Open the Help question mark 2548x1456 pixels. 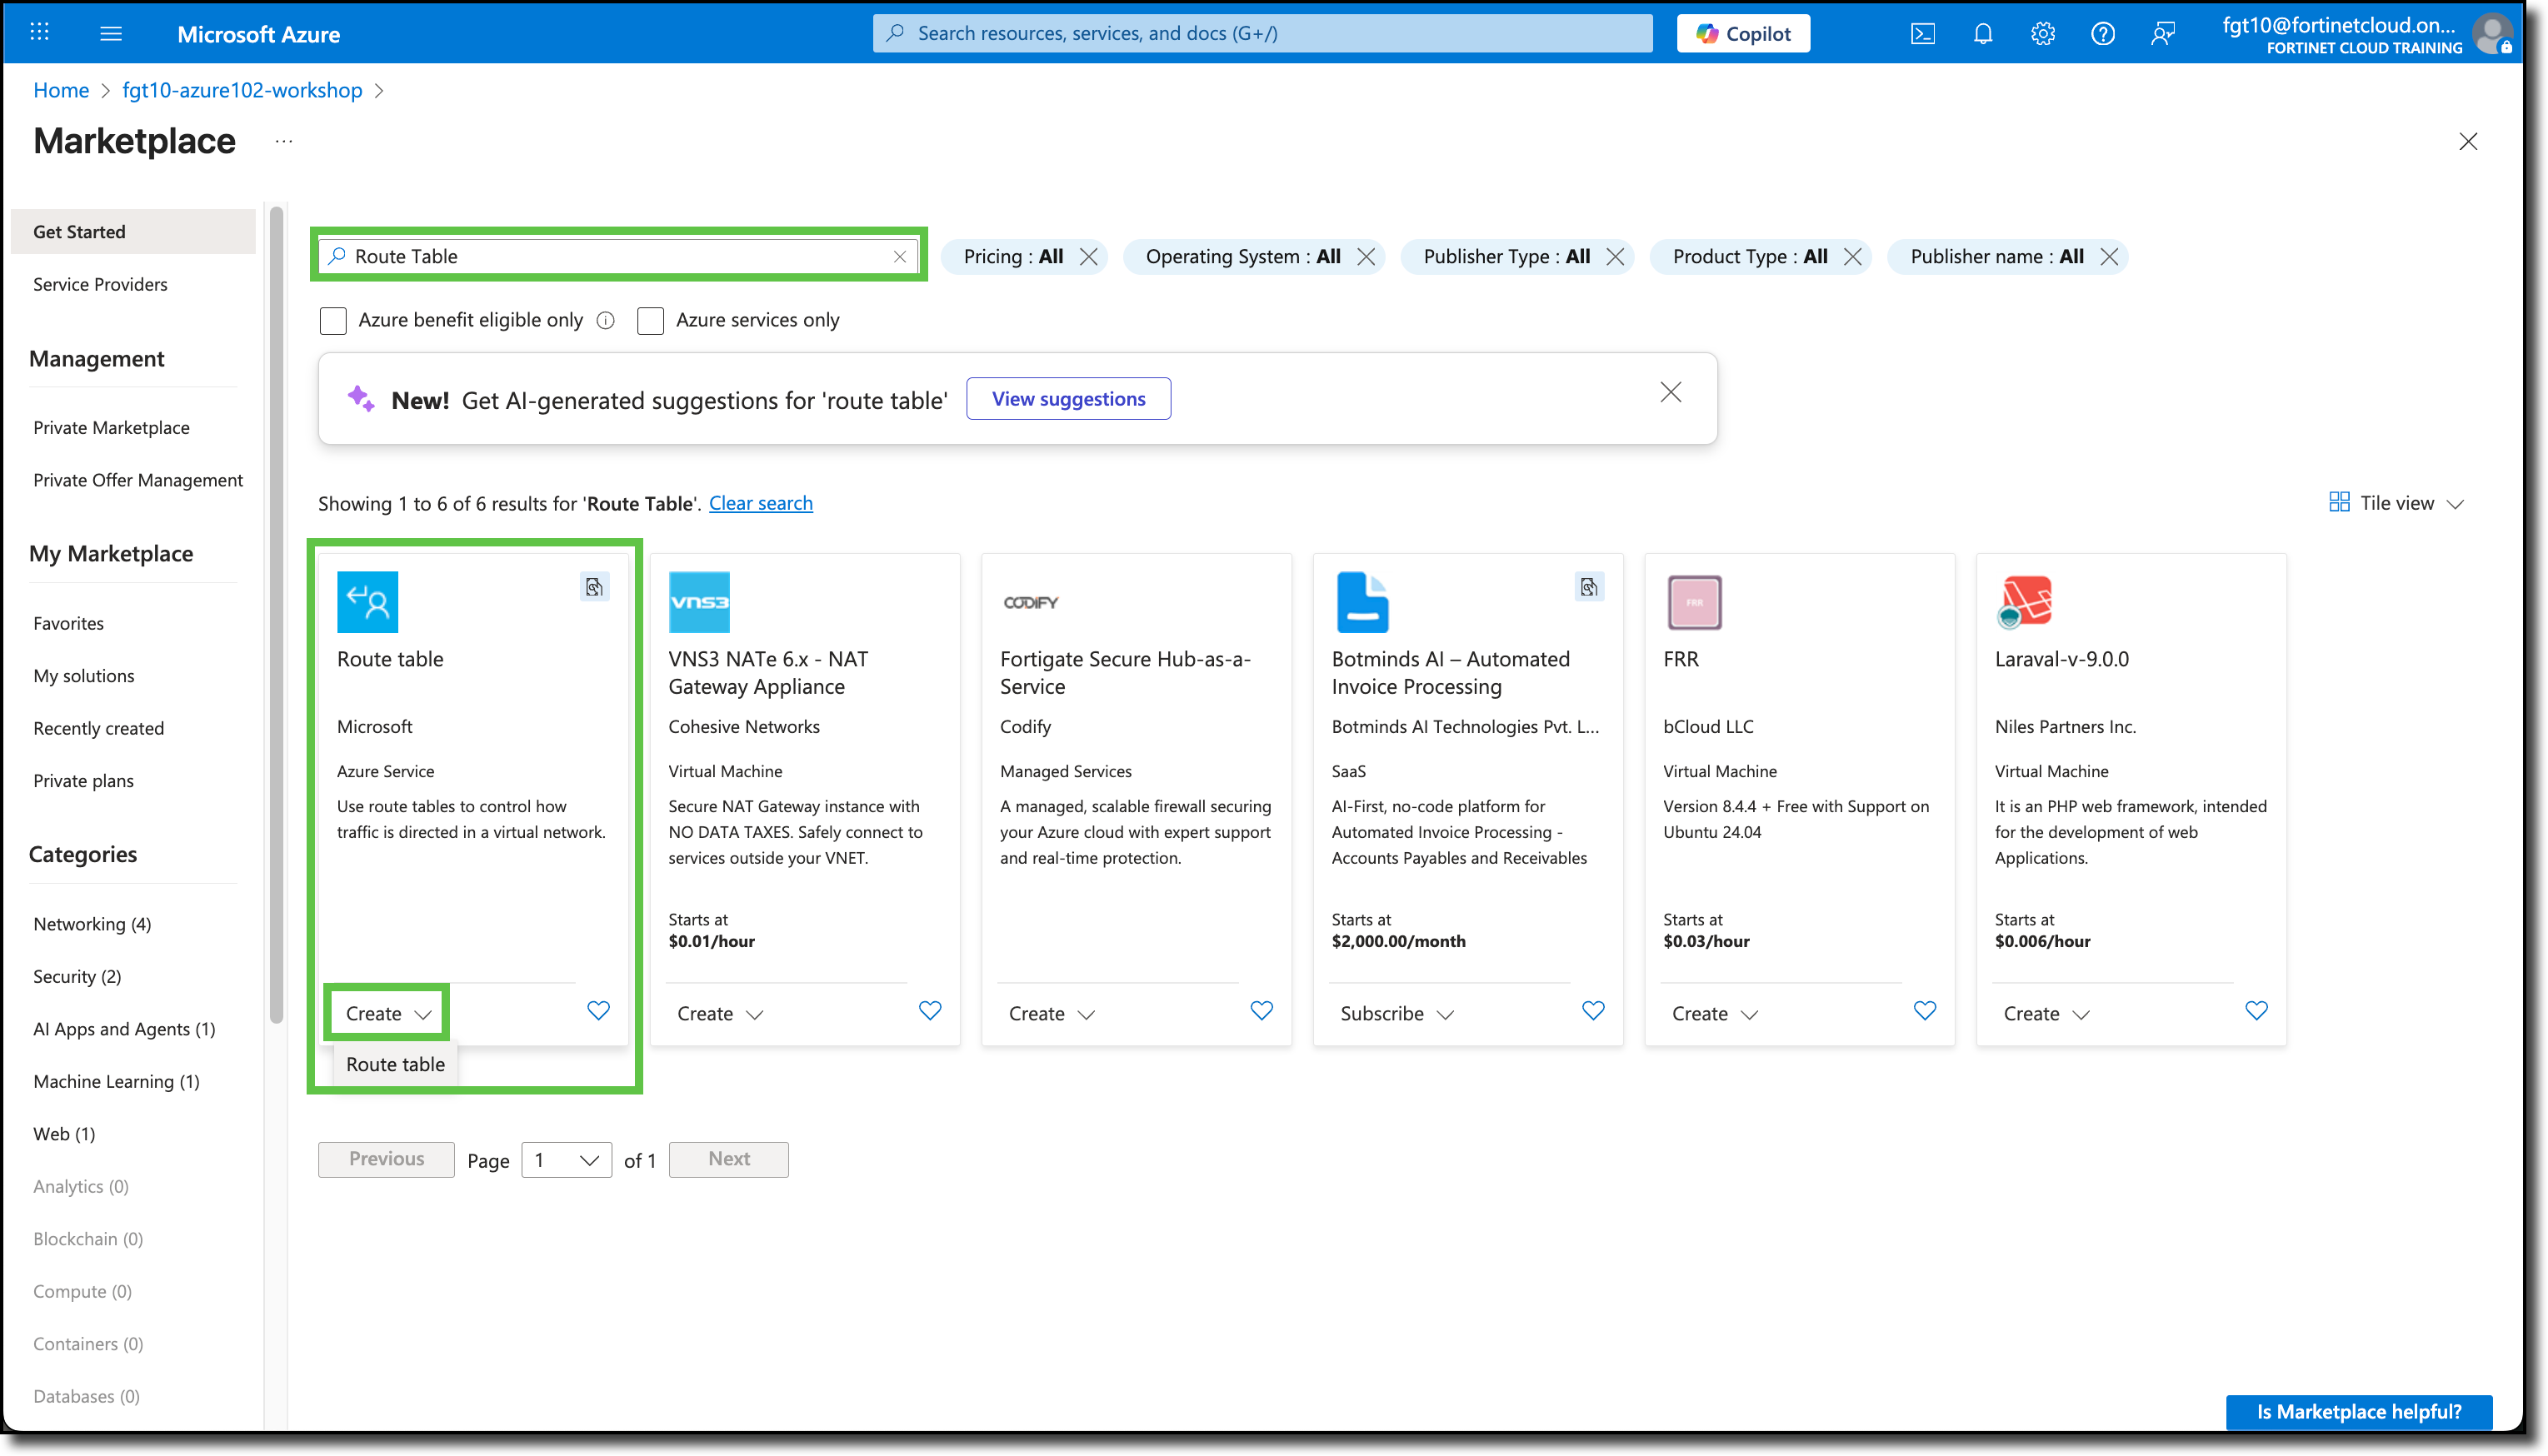point(2102,33)
